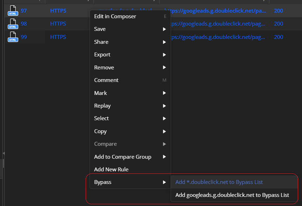Click the HTTPS label on request 99
Viewport: 302px width, 206px height.
pyautogui.click(x=58, y=37)
